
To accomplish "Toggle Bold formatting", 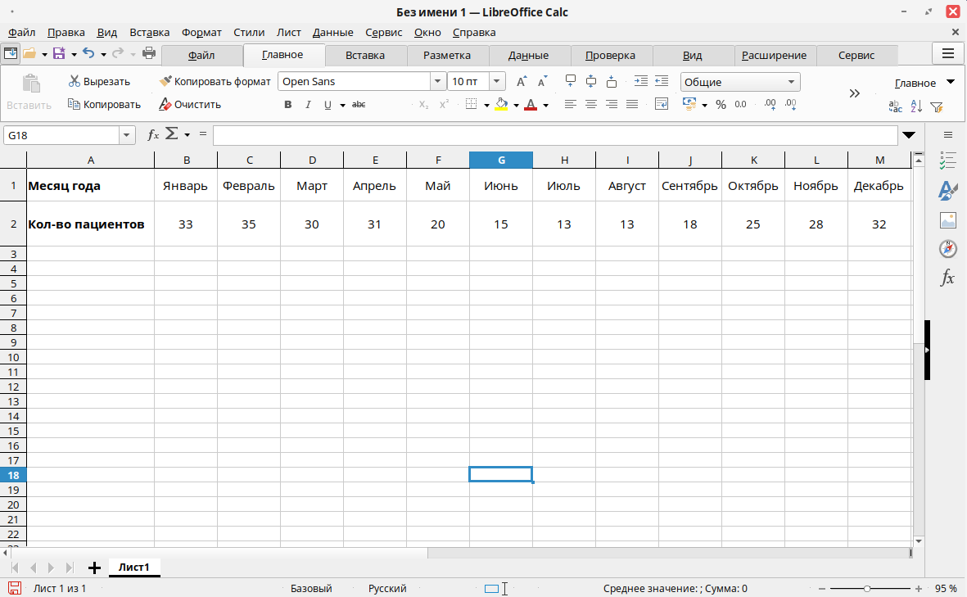I will tap(287, 105).
